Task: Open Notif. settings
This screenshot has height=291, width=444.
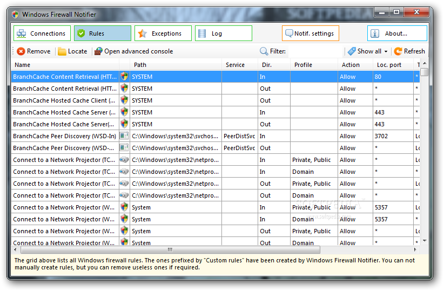Action: (311, 33)
